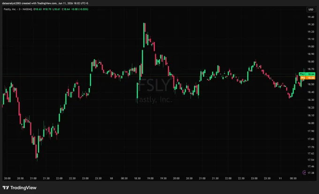Viewport: 319px width, 194px height.
Task: Click the purple lightning icon near 17.38
Action: (x=304, y=172)
